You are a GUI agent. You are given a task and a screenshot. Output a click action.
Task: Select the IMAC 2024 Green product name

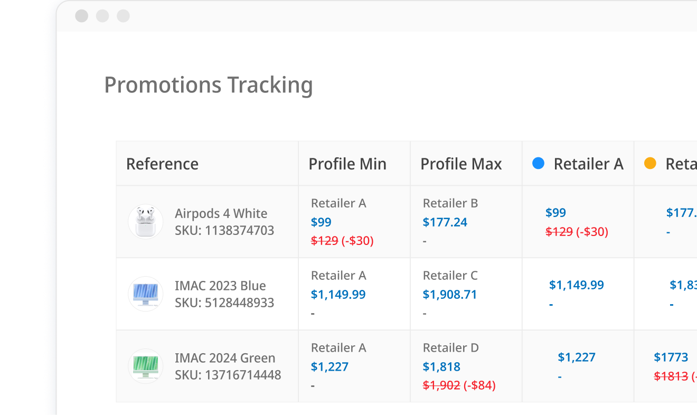coord(225,358)
